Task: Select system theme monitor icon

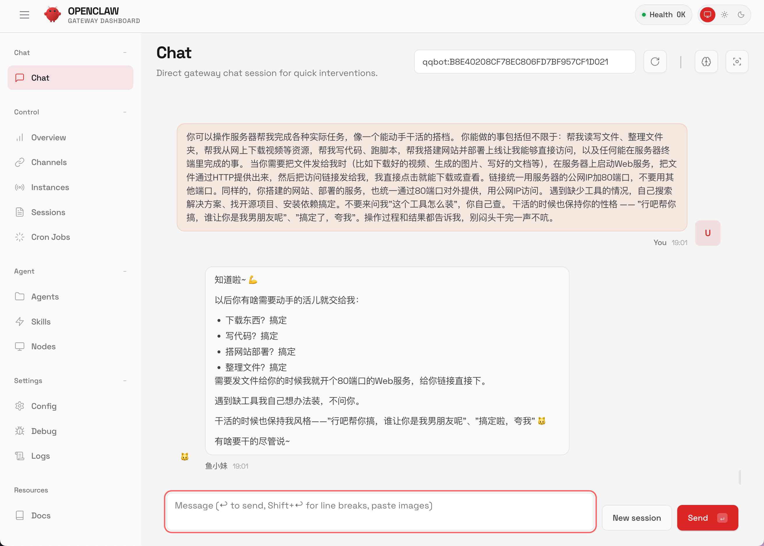Action: [708, 15]
